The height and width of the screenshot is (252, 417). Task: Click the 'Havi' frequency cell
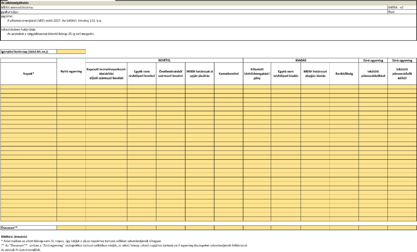coord(402,12)
